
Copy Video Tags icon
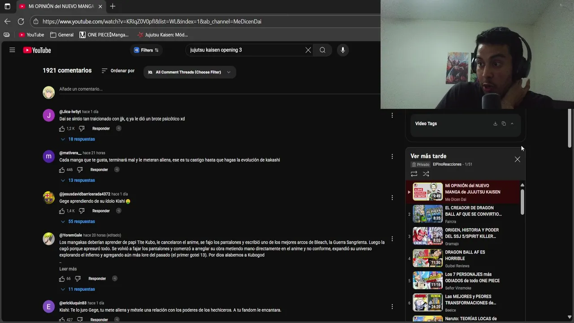click(504, 124)
